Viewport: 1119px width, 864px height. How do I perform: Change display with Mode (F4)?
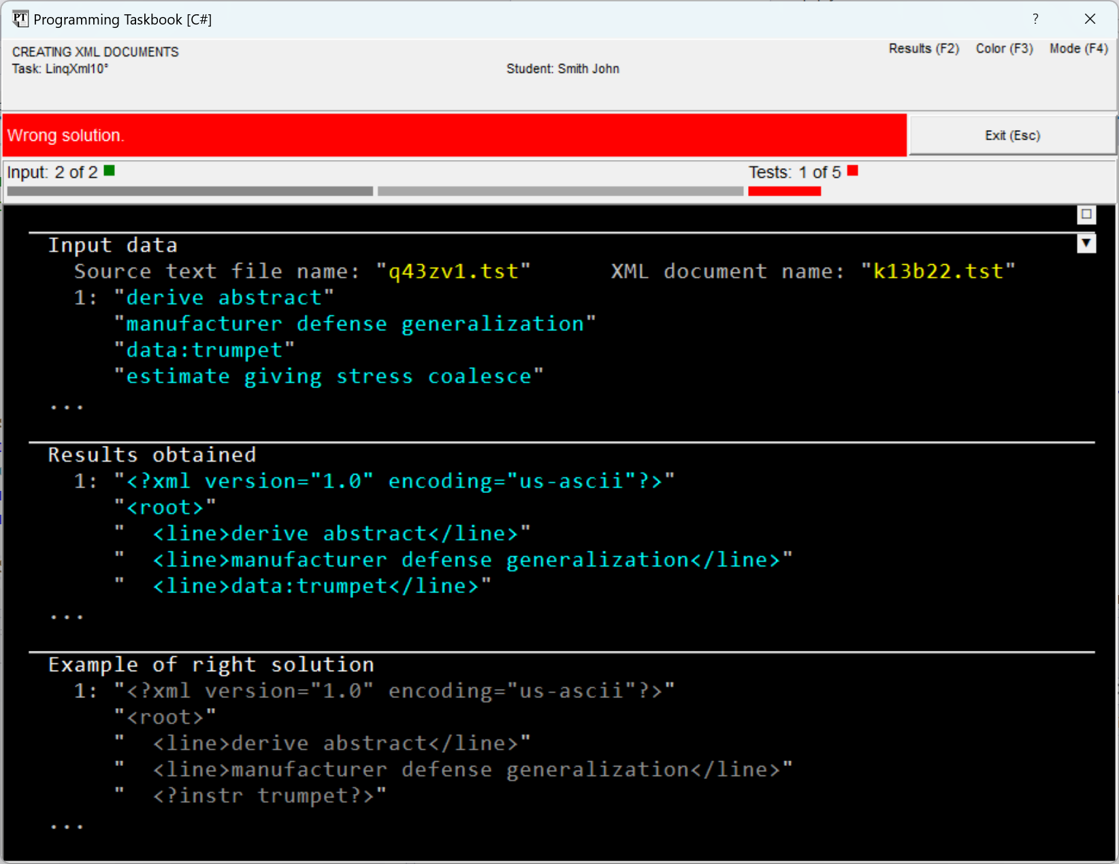point(1078,48)
